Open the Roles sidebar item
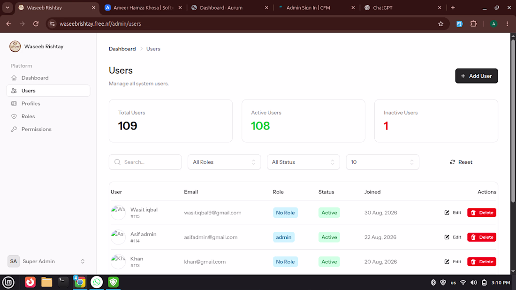The image size is (516, 290). (48, 116)
